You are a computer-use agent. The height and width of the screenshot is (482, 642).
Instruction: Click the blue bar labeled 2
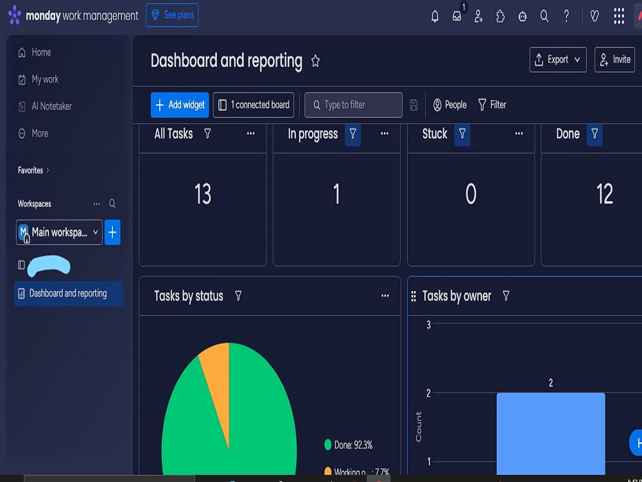[551, 434]
